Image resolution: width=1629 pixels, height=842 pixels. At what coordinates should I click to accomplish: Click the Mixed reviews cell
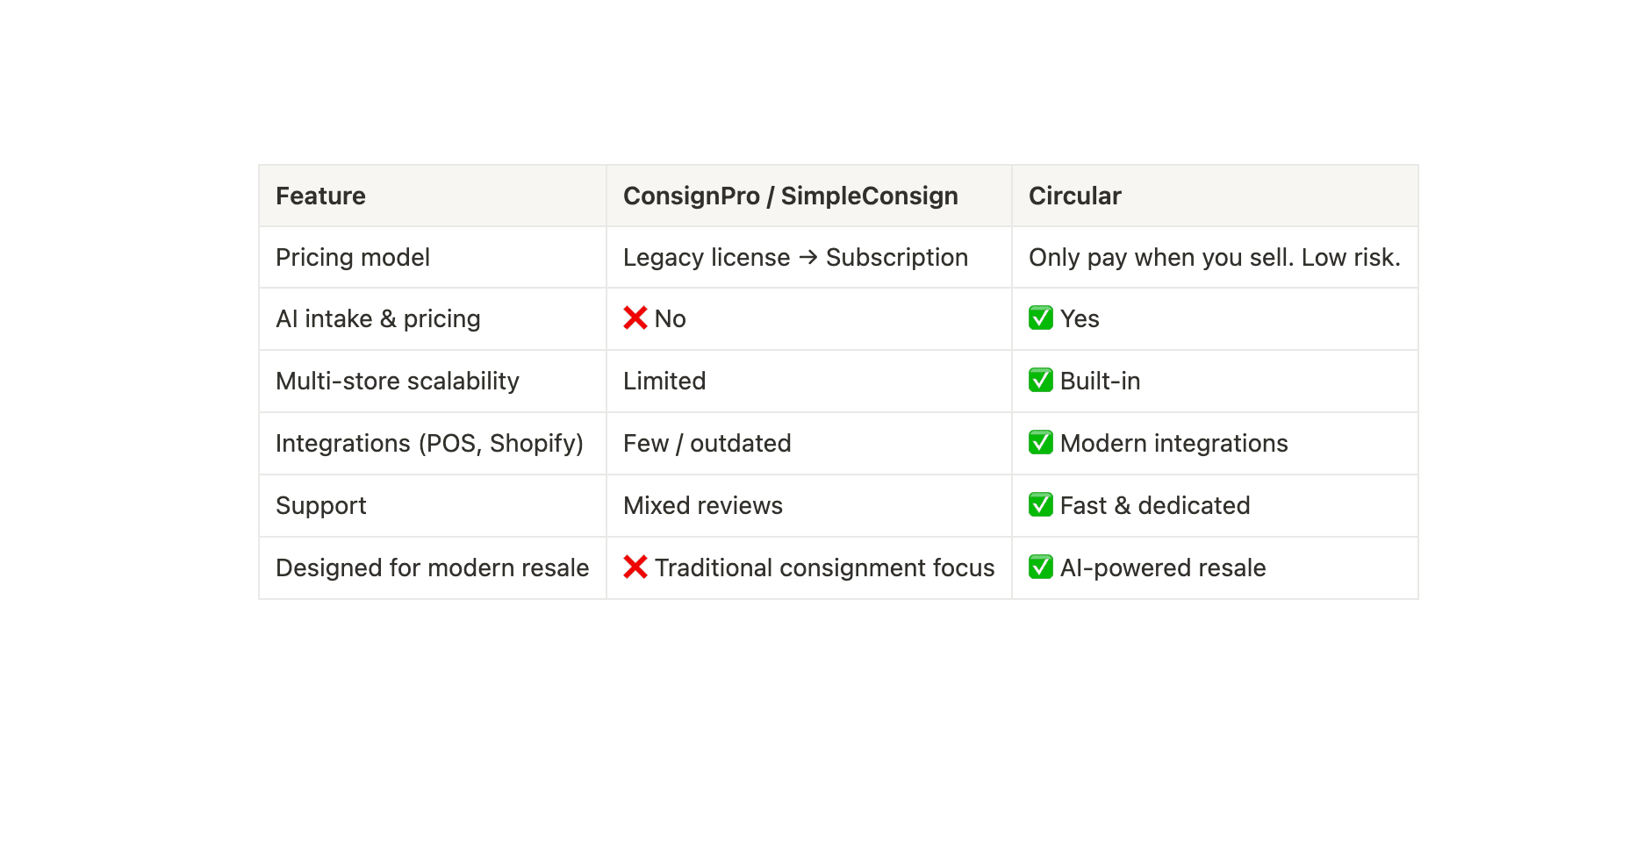point(702,506)
